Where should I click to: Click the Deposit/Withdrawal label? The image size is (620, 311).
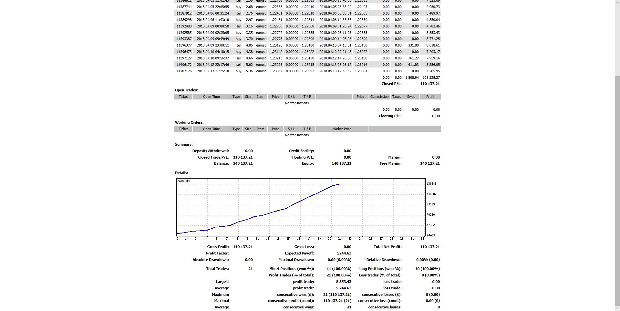211,151
